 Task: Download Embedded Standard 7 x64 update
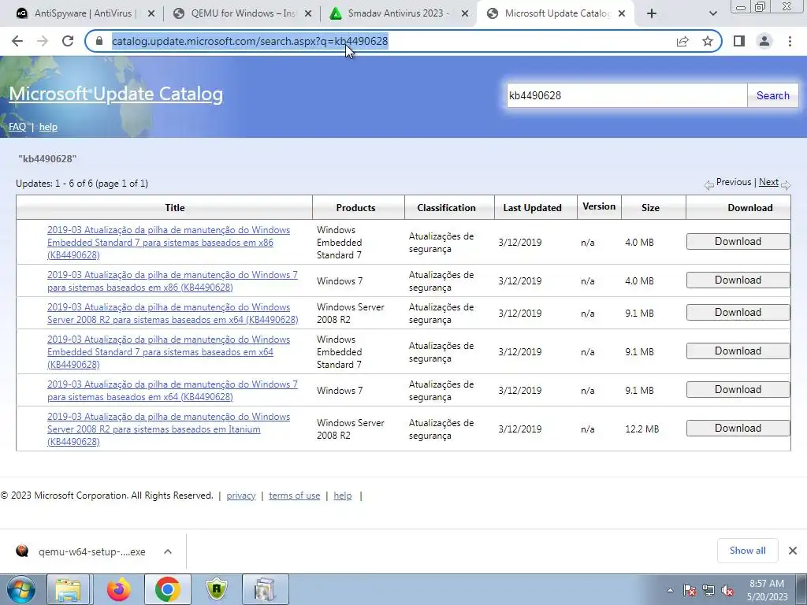click(738, 351)
